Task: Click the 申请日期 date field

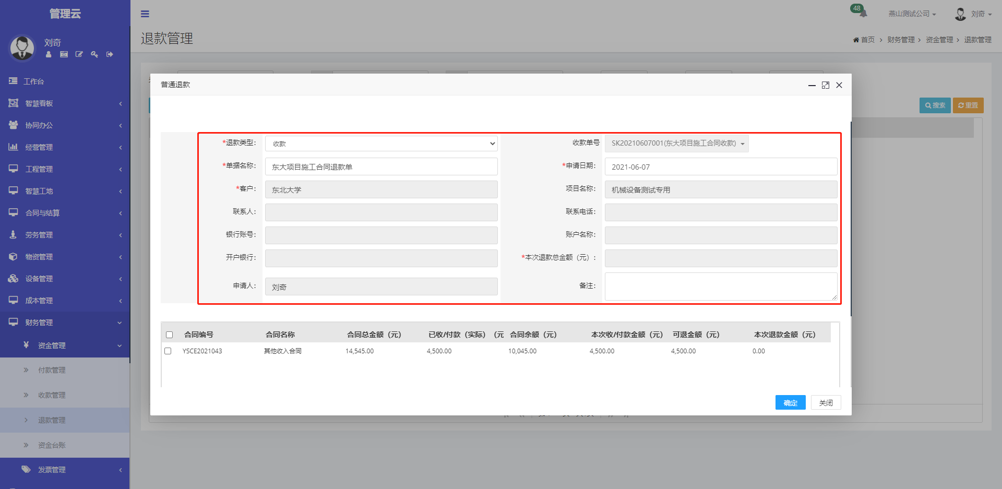Action: (x=720, y=167)
